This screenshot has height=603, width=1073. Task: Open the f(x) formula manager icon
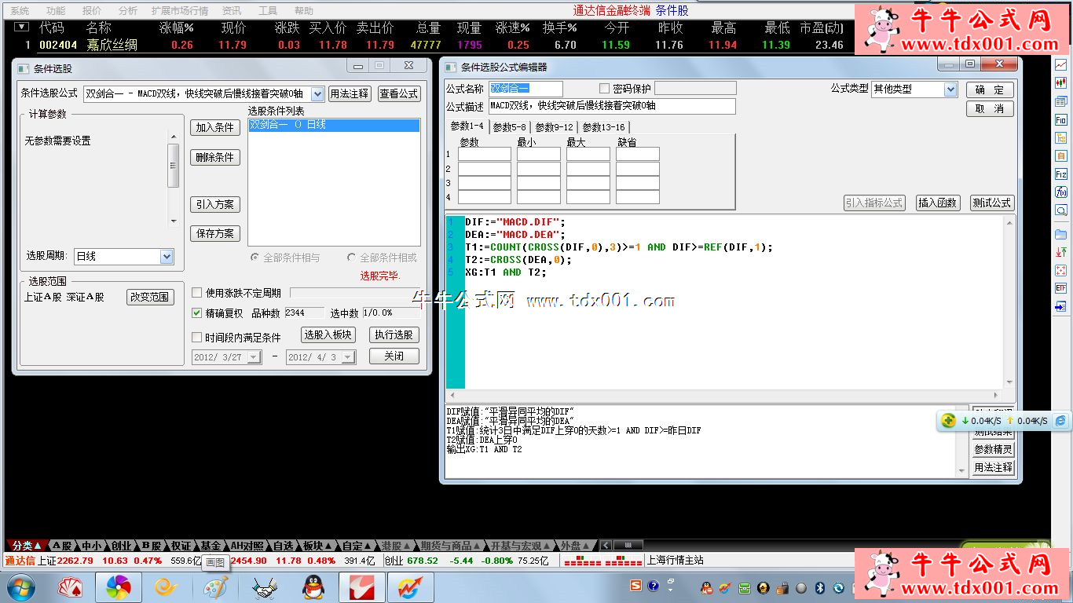[x=1061, y=192]
